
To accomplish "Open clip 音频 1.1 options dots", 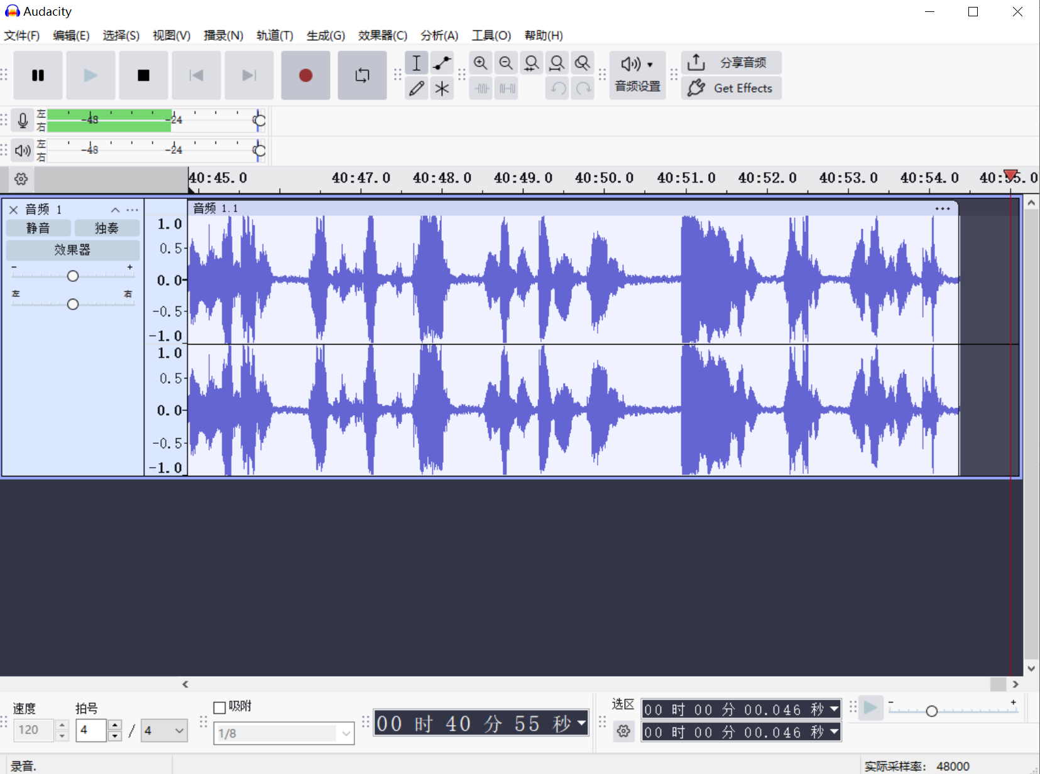I will pos(943,208).
